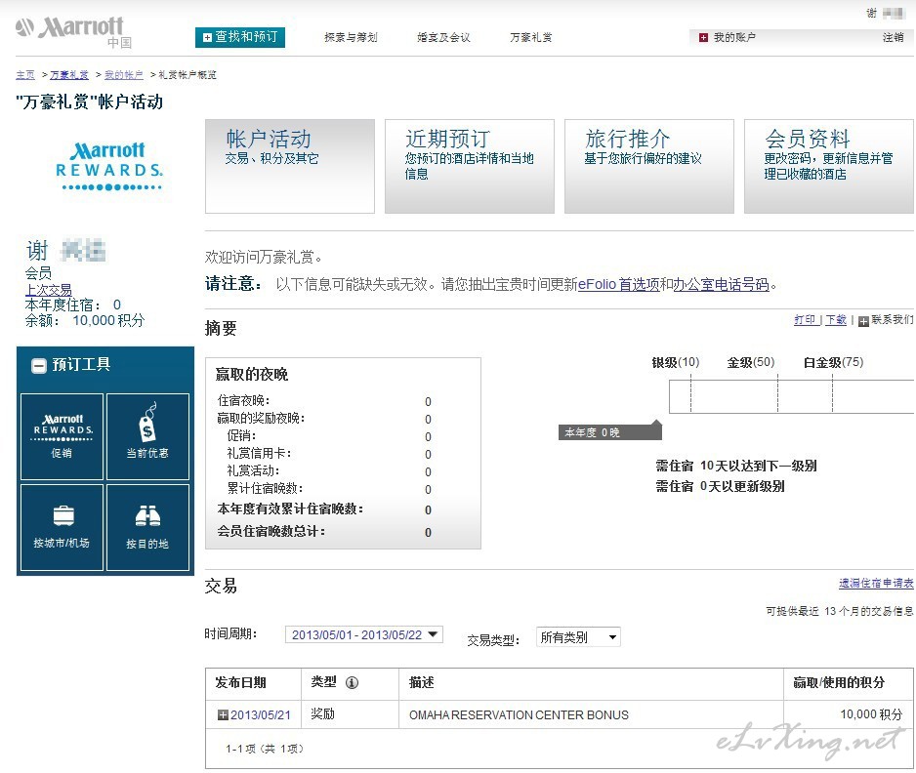Open the 婚宴及会议 menu
916x773 pixels.
444,37
